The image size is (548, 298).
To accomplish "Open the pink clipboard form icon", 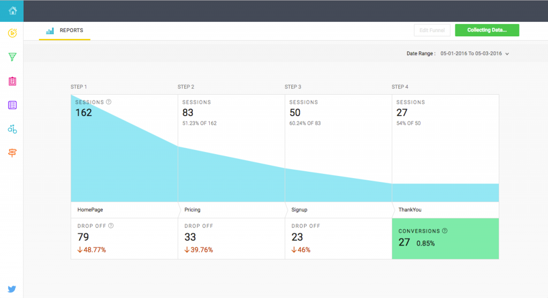I will pyautogui.click(x=12, y=81).
